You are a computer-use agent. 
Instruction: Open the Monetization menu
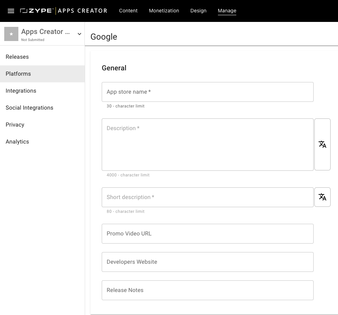coord(164,11)
